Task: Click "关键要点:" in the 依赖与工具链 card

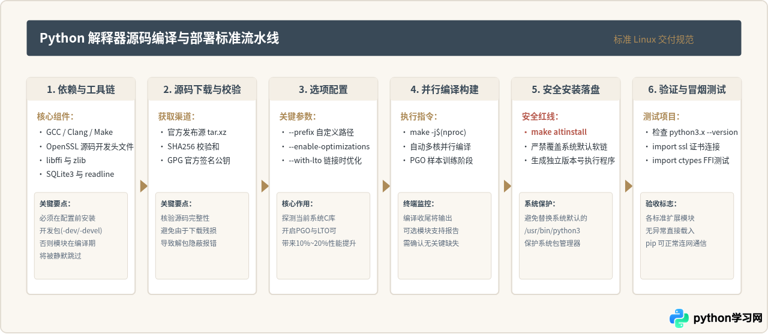Action: (x=55, y=204)
